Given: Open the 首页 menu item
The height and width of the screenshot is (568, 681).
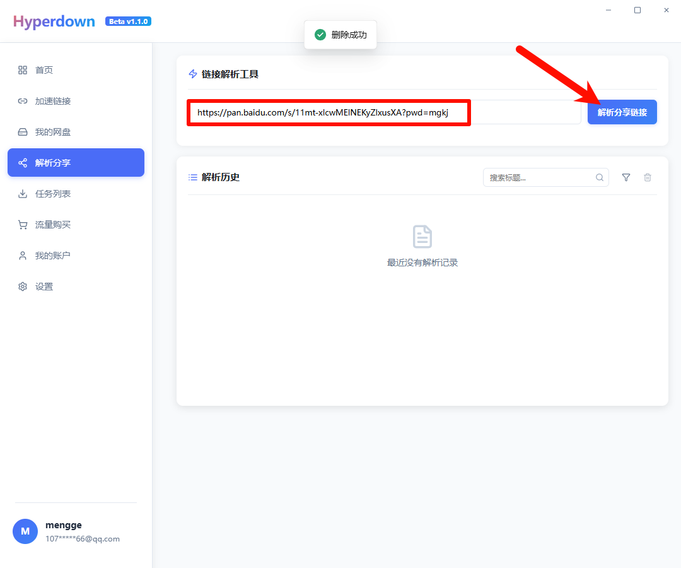Looking at the screenshot, I should point(44,70).
